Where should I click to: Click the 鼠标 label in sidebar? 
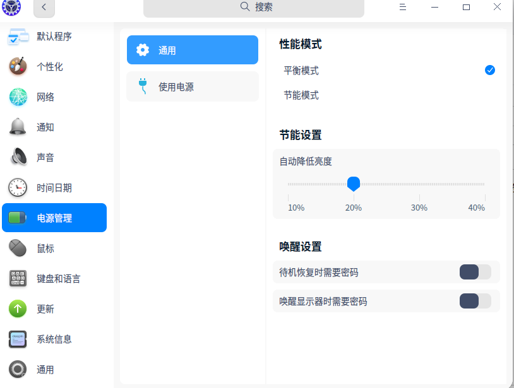[45, 249]
